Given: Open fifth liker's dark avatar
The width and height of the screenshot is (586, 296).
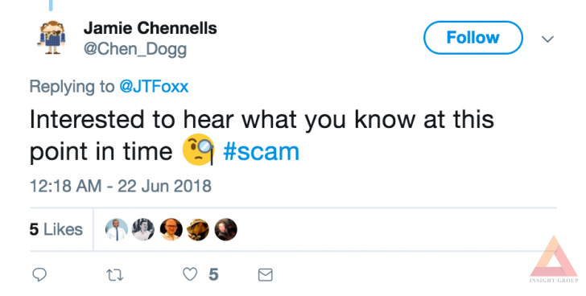Looking at the screenshot, I should pos(225,229).
